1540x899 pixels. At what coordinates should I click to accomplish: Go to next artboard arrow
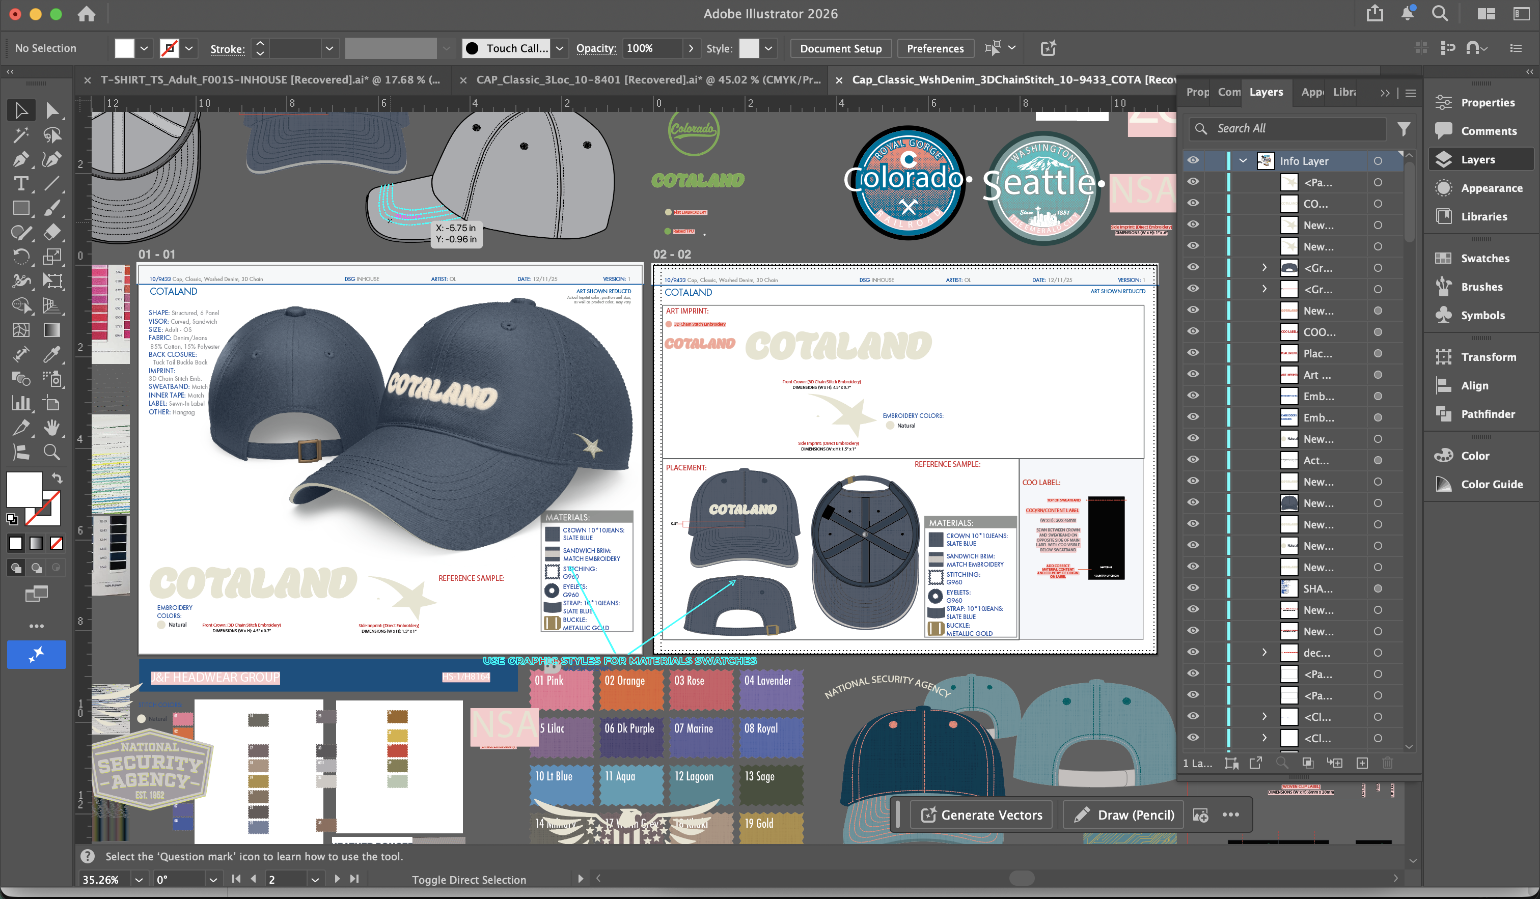pos(337,879)
